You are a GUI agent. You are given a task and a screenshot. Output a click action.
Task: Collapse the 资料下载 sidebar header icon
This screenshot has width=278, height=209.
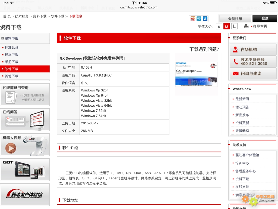(3, 38)
